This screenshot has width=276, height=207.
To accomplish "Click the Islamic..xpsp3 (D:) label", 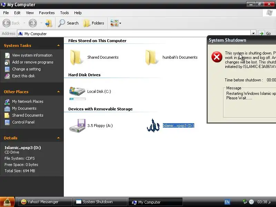I will pyautogui.click(x=178, y=126).
